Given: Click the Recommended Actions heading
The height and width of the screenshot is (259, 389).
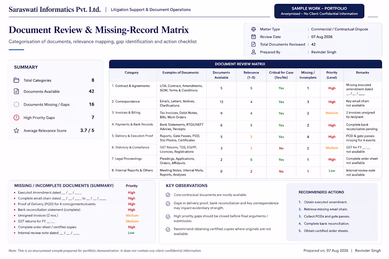Looking at the screenshot, I should 321,192.
